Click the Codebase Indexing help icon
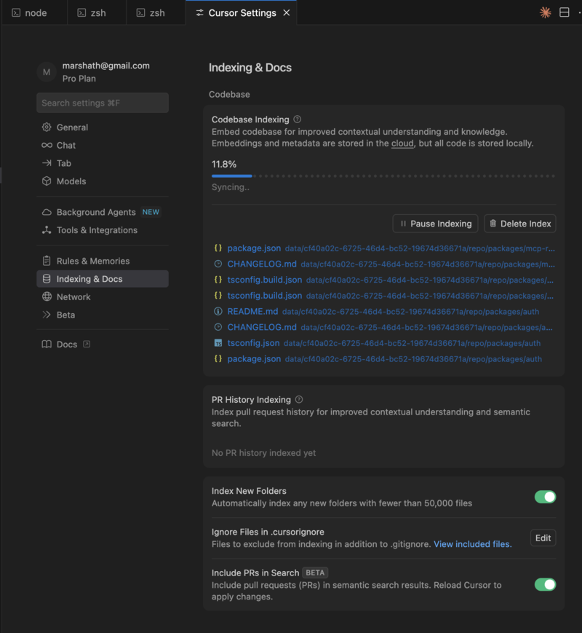582x633 pixels. (x=298, y=119)
